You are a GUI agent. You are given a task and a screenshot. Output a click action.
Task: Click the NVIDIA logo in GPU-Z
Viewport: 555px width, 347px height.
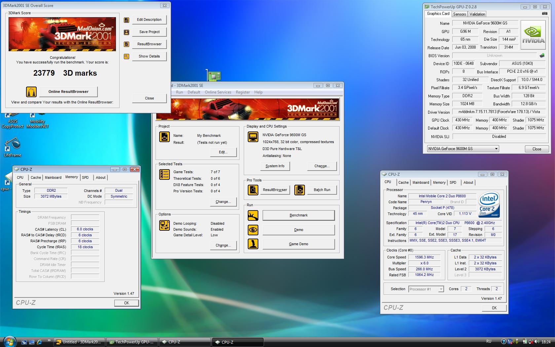(x=533, y=35)
